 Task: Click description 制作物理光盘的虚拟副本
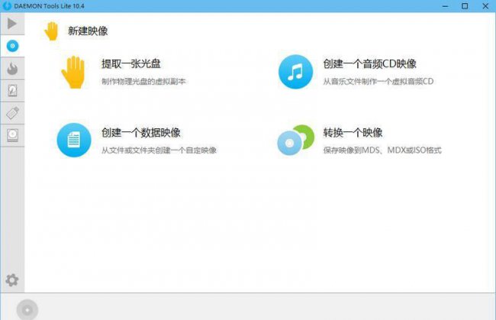point(143,82)
